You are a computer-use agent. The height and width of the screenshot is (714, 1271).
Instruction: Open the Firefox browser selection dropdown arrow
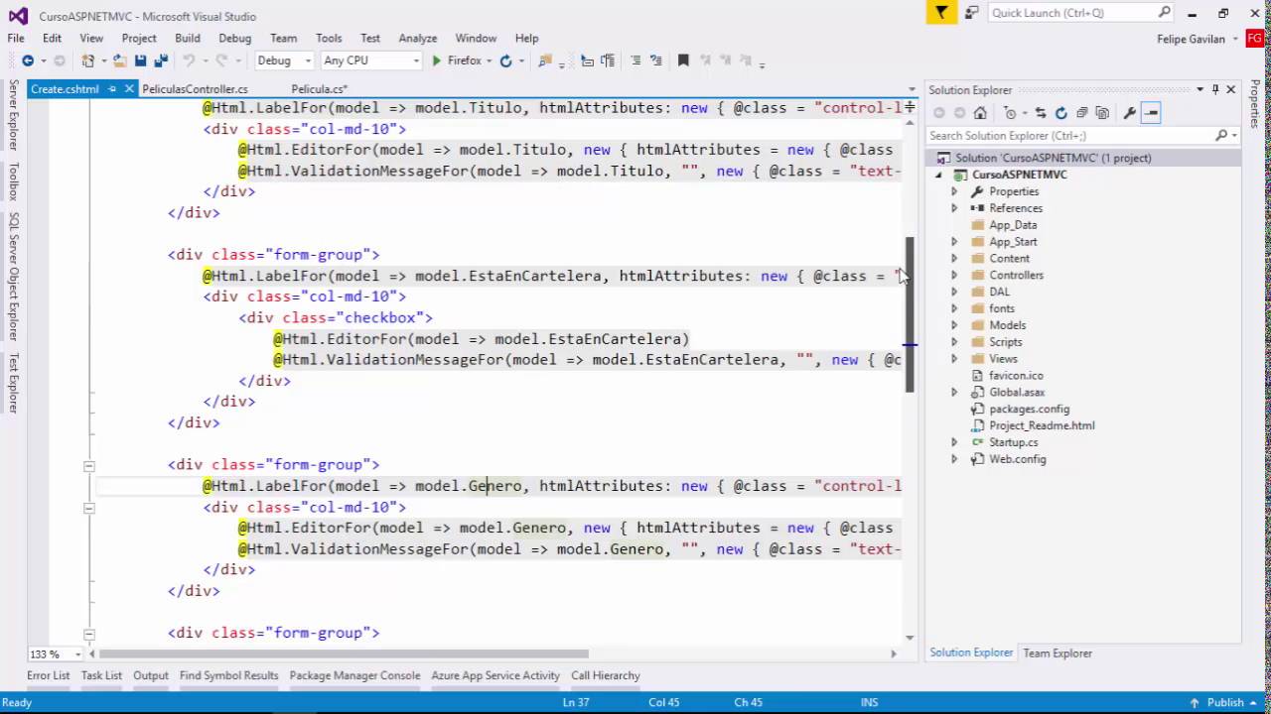490,60
